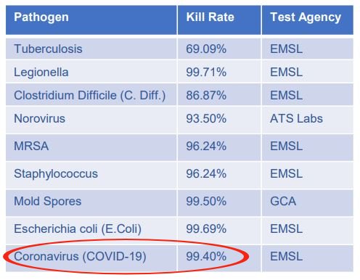Click the ATS Labs agency cell
The width and height of the screenshot is (360, 280).
[308, 120]
